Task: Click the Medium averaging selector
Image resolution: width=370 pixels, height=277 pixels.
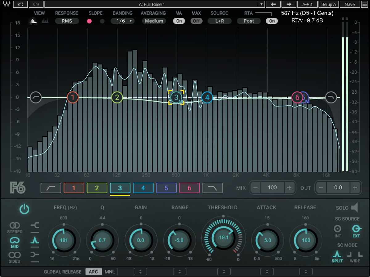Action: tap(154, 21)
